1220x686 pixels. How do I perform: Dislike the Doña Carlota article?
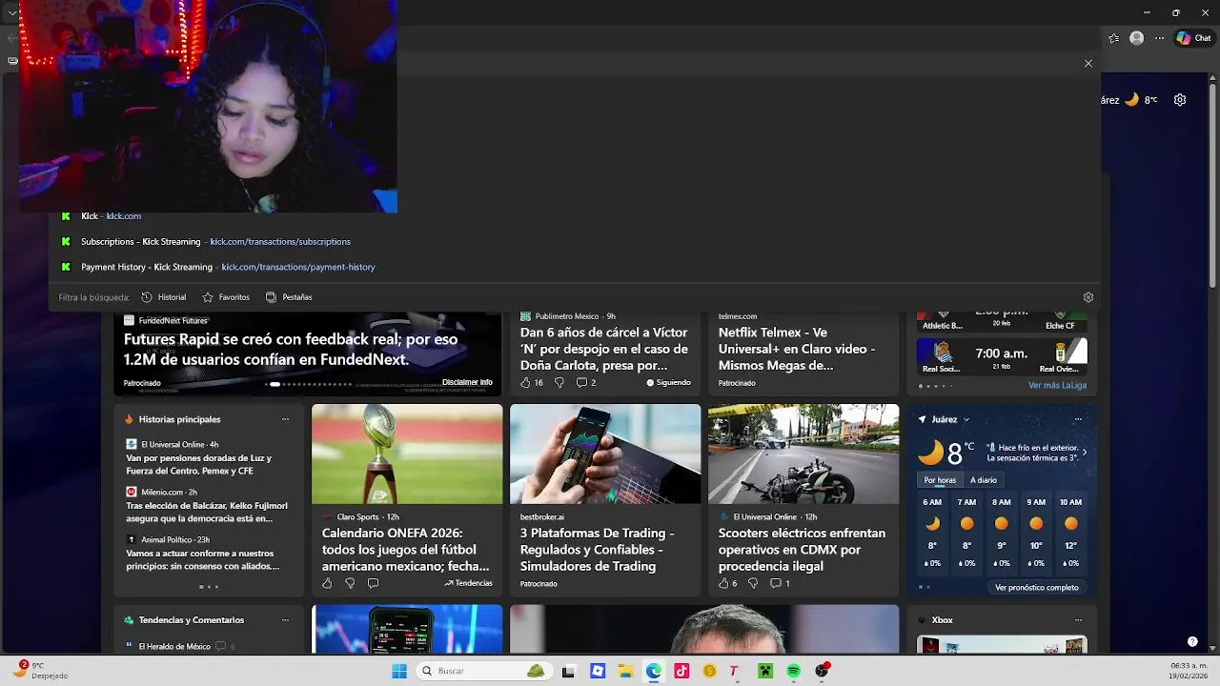[559, 383]
